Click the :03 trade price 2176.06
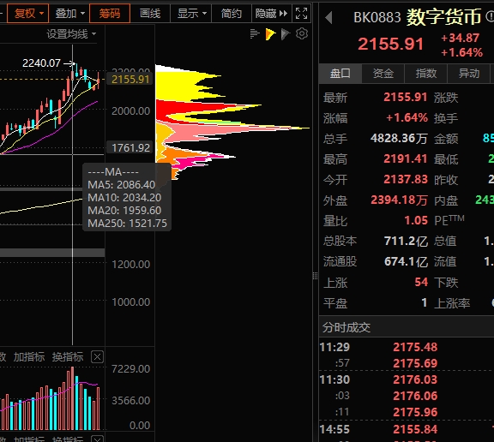The height and width of the screenshot is (442, 494). [415, 396]
